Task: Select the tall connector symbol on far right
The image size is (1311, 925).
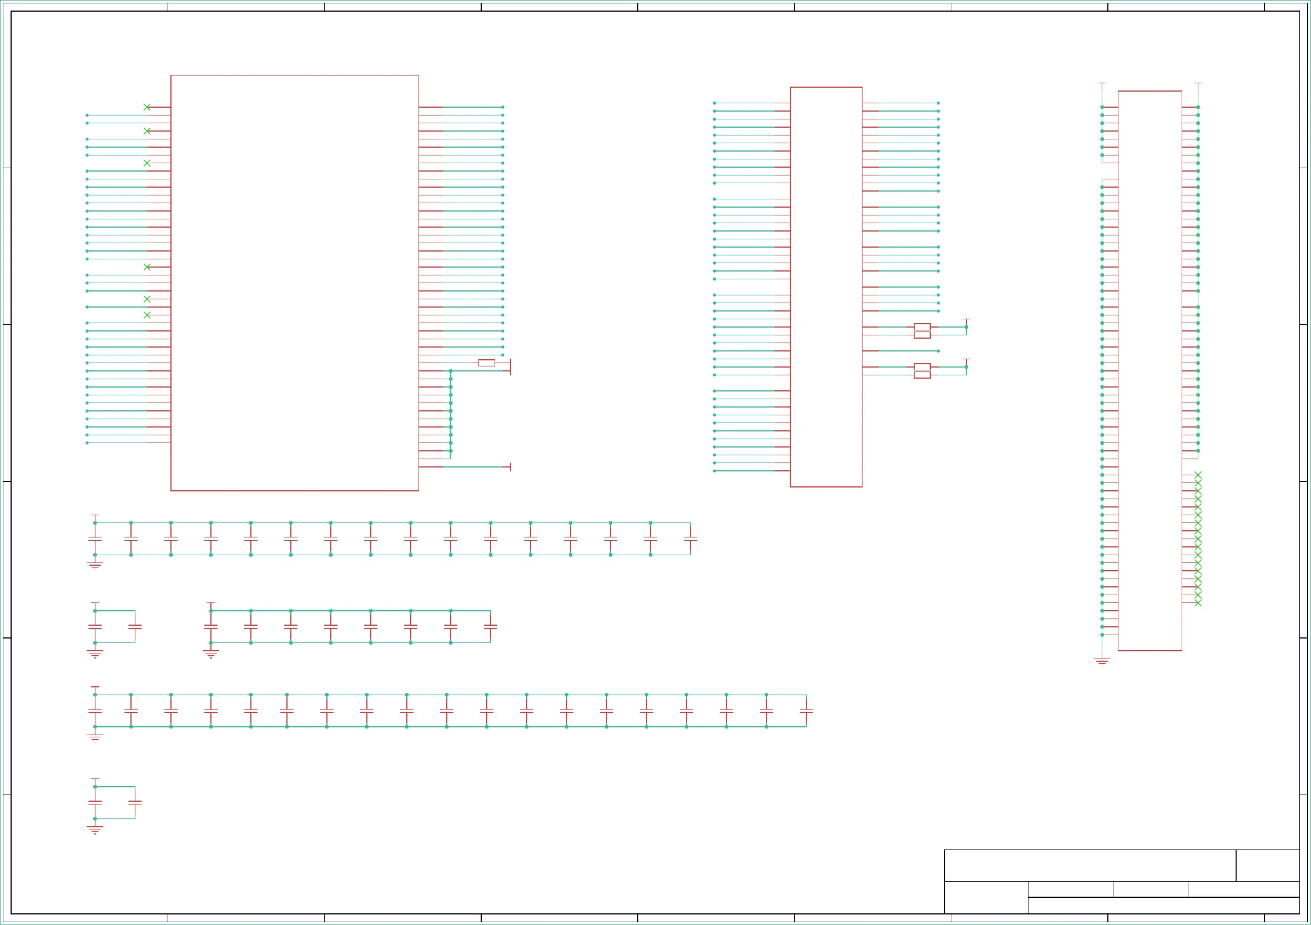Action: tap(1149, 370)
